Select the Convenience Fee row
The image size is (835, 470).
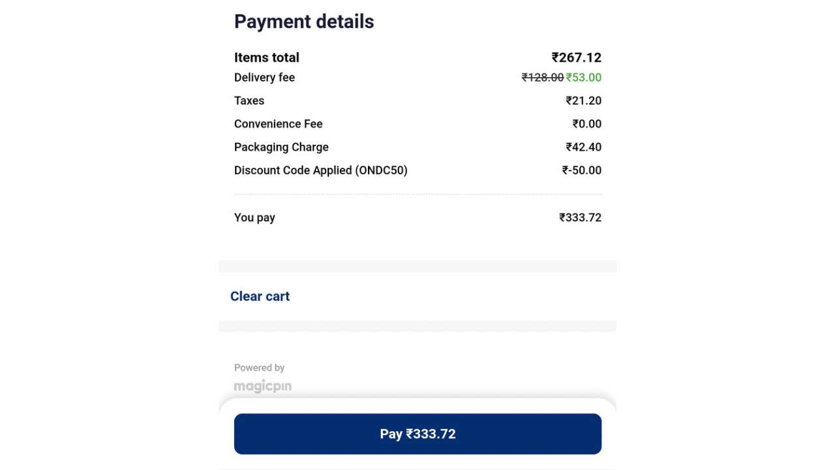tap(417, 123)
